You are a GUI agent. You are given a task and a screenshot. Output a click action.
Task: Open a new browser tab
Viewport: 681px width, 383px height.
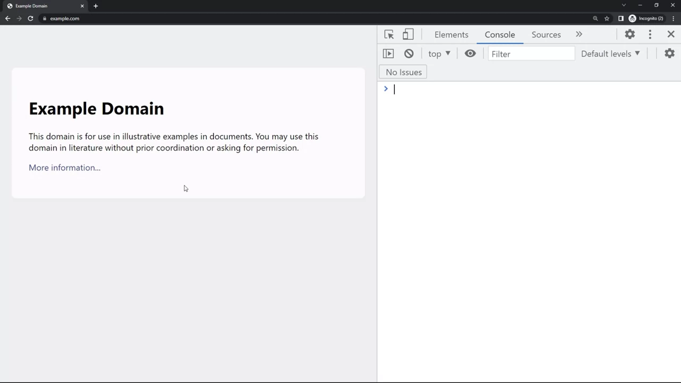96,6
